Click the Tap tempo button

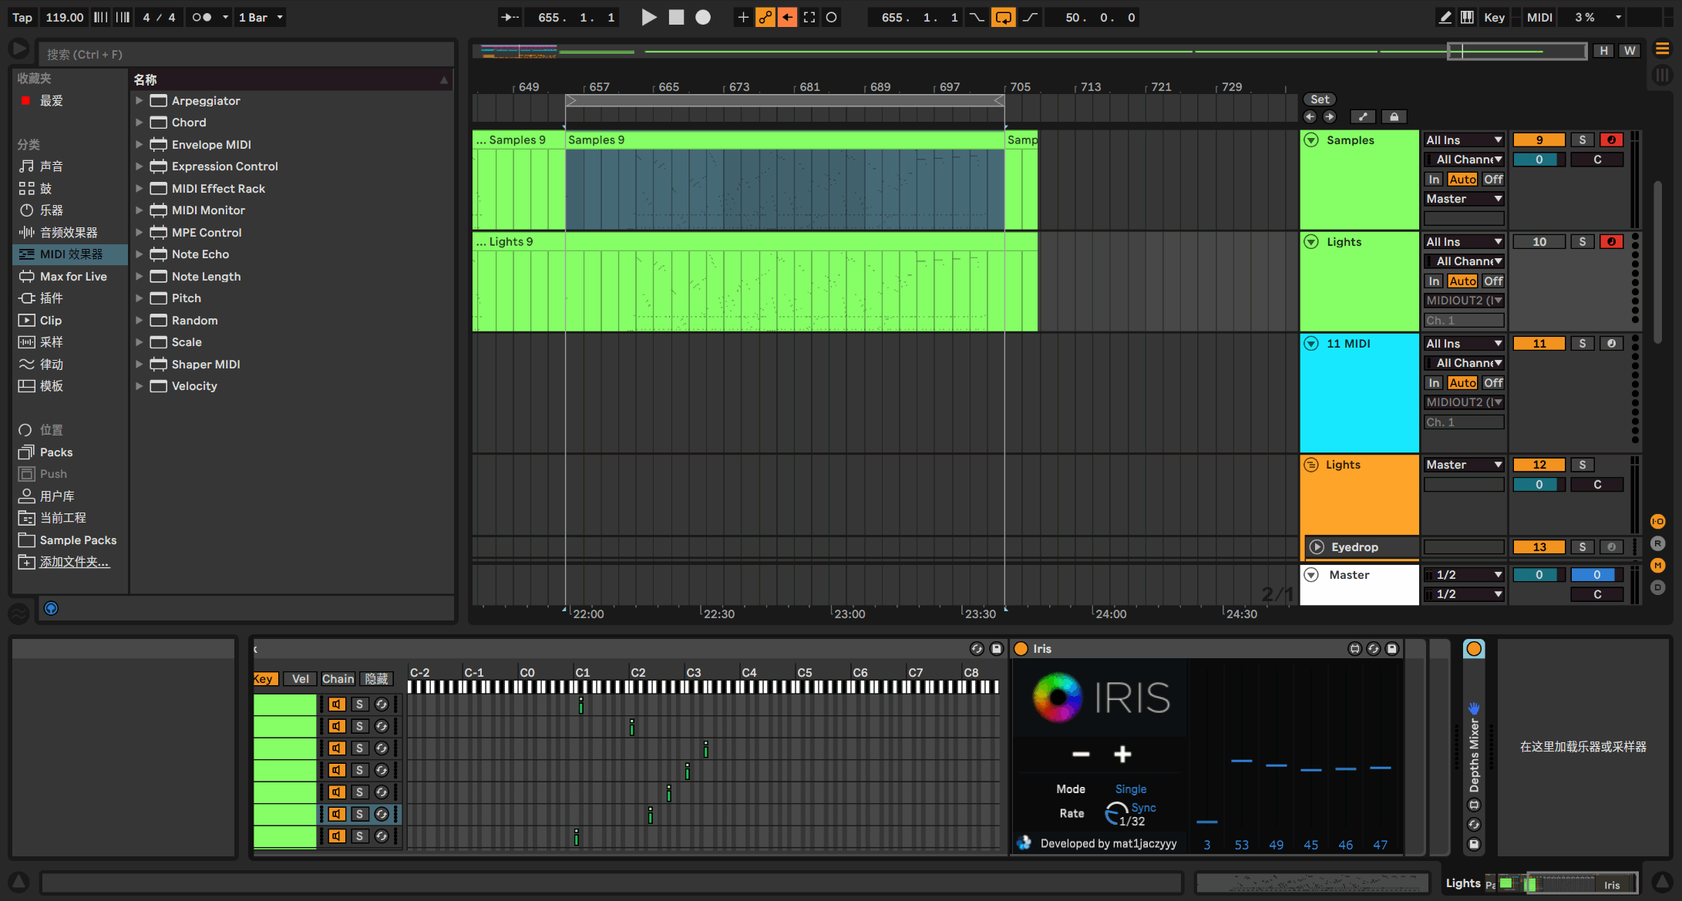pyautogui.click(x=22, y=17)
